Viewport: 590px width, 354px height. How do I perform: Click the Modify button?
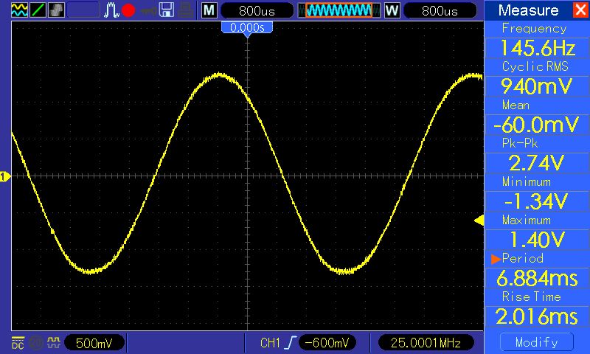tap(537, 342)
